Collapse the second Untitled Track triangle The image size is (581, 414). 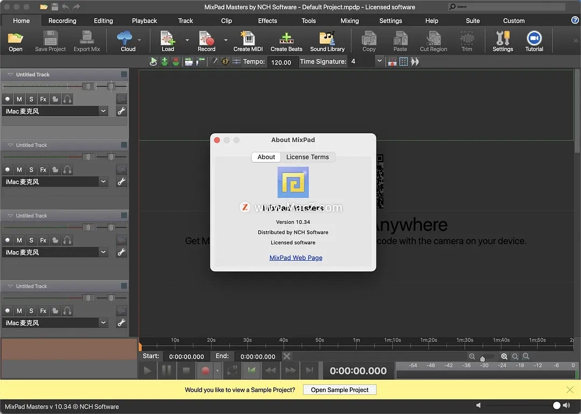(10, 145)
